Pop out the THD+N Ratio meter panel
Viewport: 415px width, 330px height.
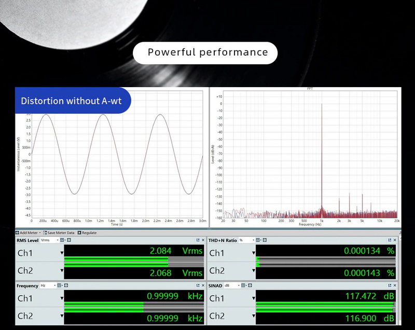pos(390,241)
